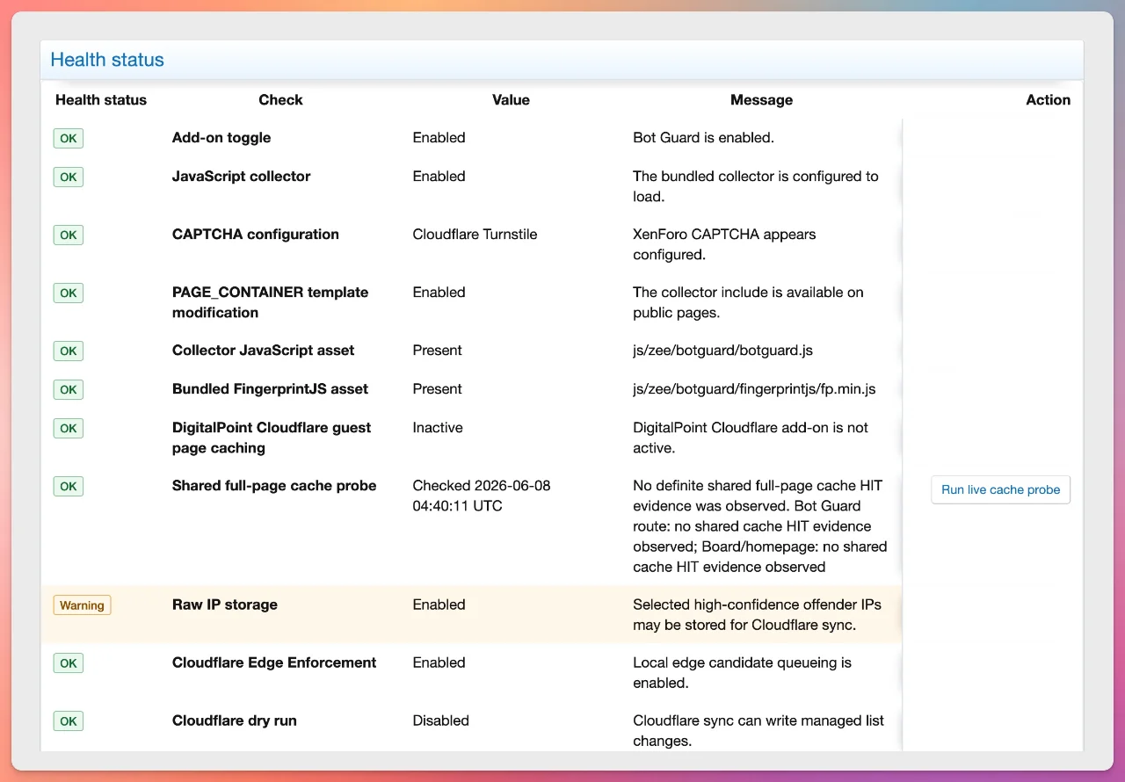1125x782 pixels.
Task: Select the Cloudflare dry run check name
Action: [x=235, y=720]
